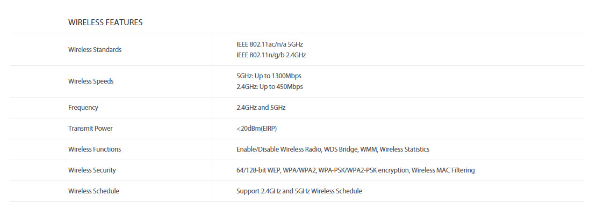Click Support 2.4GHz and 5GHz Wireless Schedule
Viewport: 597px width, 210px height.
pos(299,191)
